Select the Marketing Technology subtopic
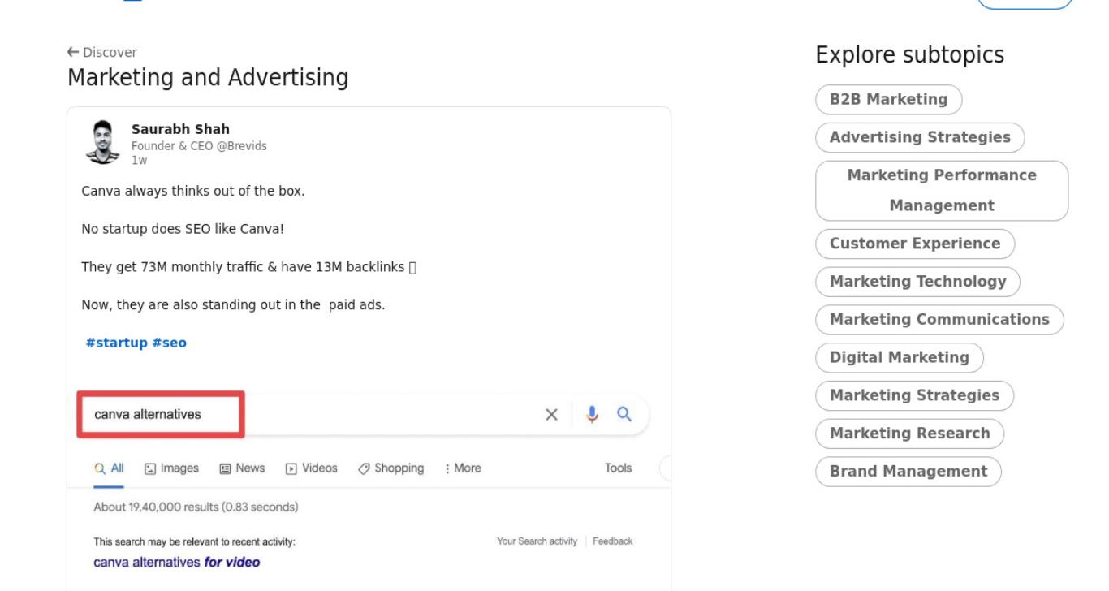Screen dimensions: 1109x591 pyautogui.click(x=917, y=282)
